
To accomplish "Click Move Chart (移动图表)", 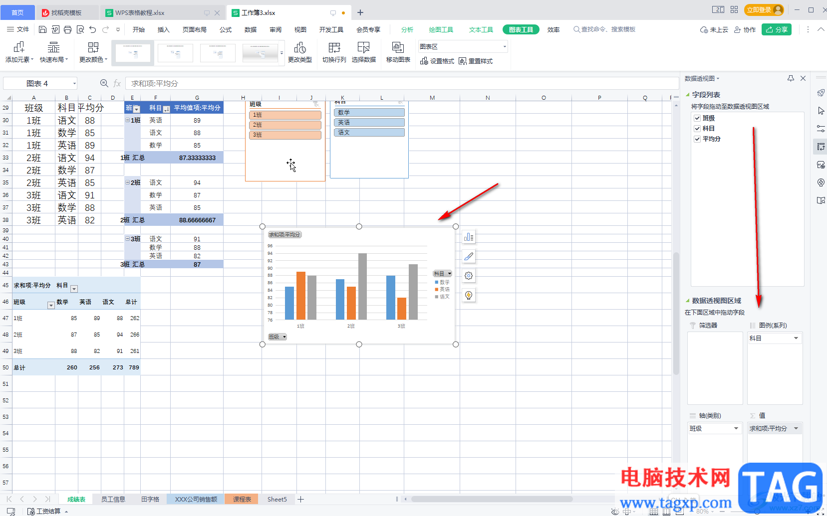I will click(398, 52).
